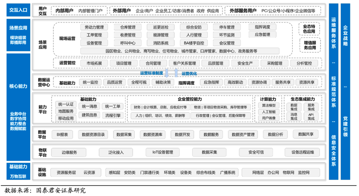Click the up arrow beside 运营优化
Screen dimensions: 359x196
coord(176,73)
